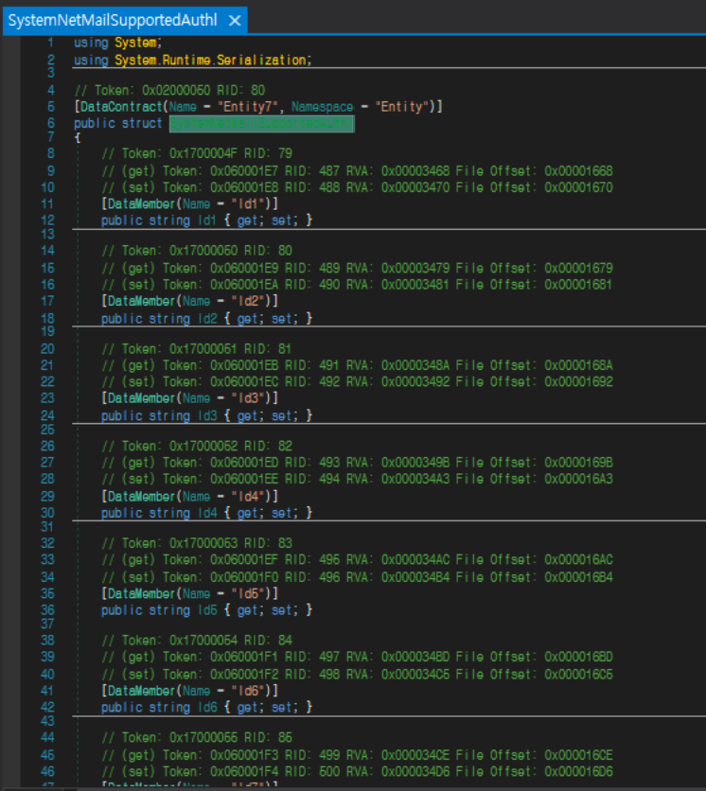Click token 0x060001ED in line 27 comment
Image resolution: width=706 pixels, height=791 pixels.
[x=244, y=463]
